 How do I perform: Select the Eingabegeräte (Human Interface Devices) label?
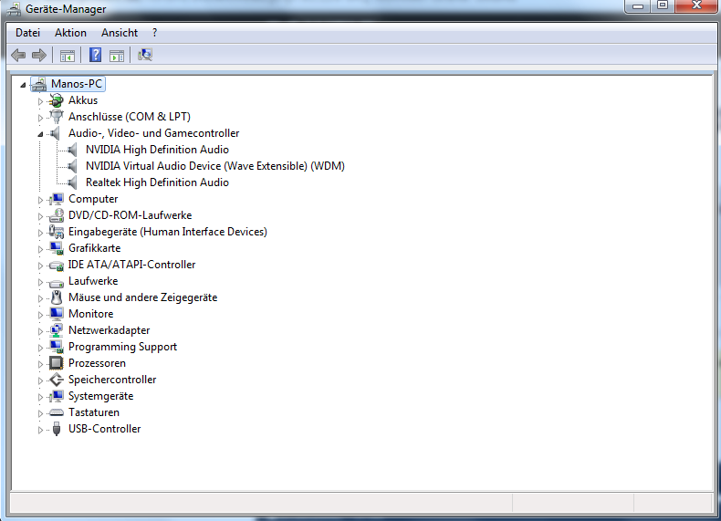[167, 232]
